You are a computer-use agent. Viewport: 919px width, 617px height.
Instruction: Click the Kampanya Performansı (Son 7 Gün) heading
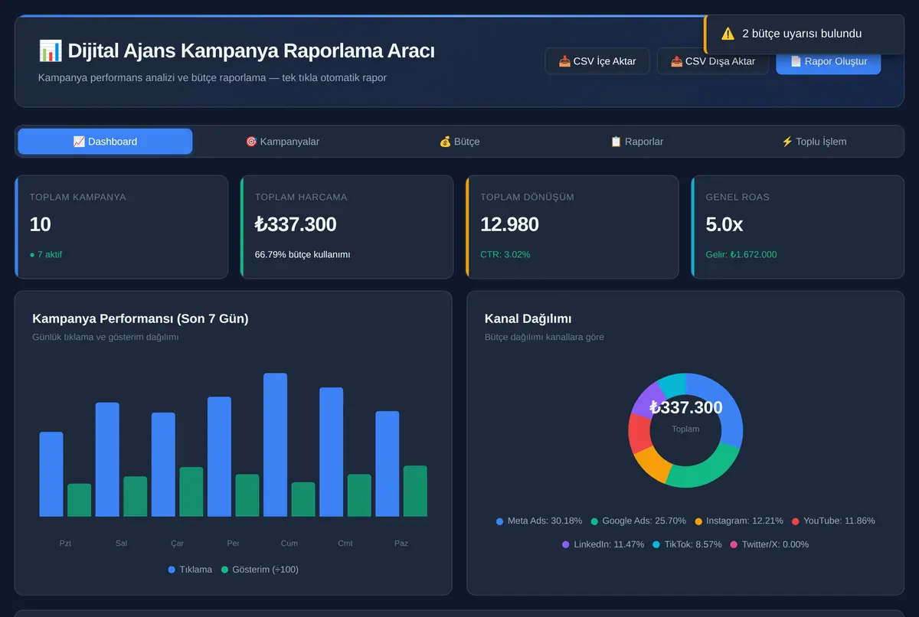[140, 318]
